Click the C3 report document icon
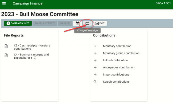The image size is (173, 103). [6, 46]
